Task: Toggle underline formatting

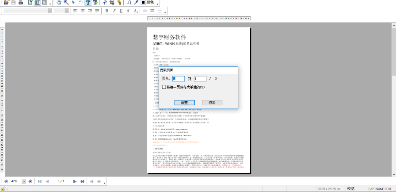Action: click(121, 11)
